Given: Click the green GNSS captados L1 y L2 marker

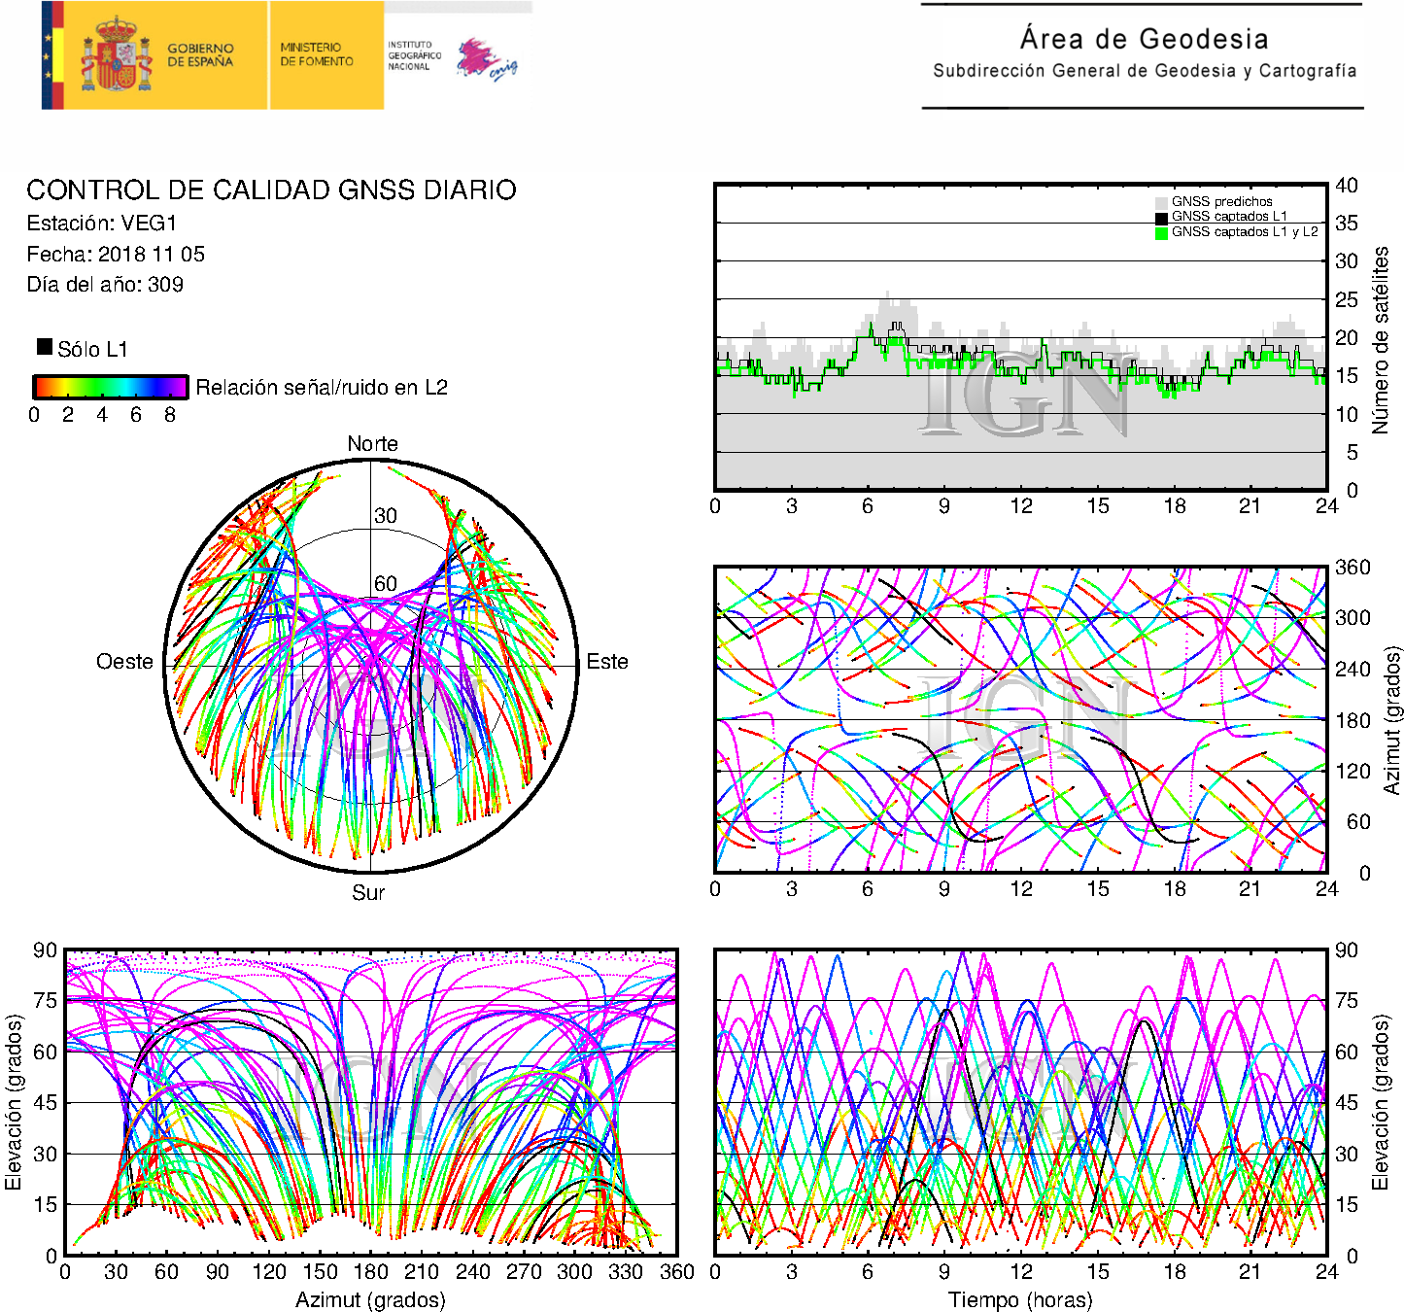Looking at the screenshot, I should click(1161, 233).
